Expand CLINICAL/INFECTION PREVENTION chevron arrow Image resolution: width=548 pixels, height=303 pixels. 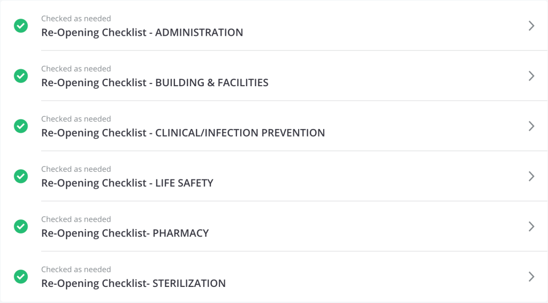coord(531,126)
